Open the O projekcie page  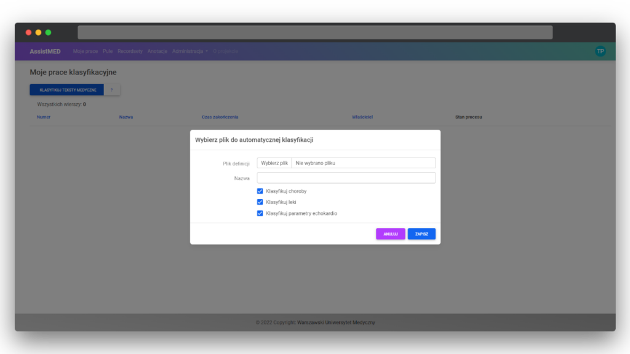coord(225,51)
